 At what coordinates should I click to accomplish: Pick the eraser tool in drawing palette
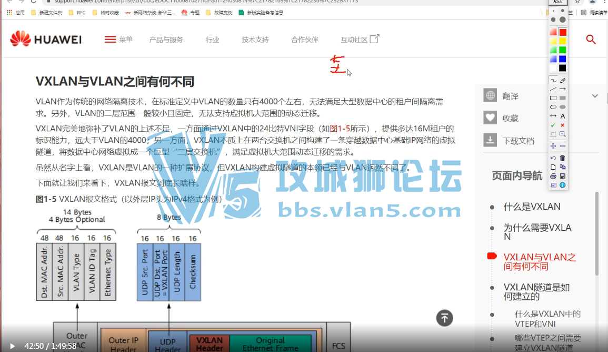click(x=563, y=80)
